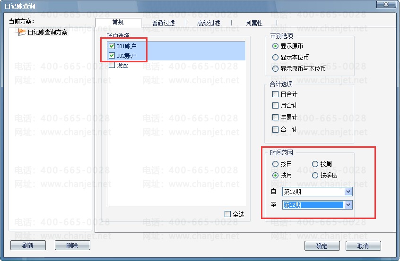Viewport: 400px width, 261px height.
Task: Tick the 月合计 checkbox
Action: pos(275,105)
